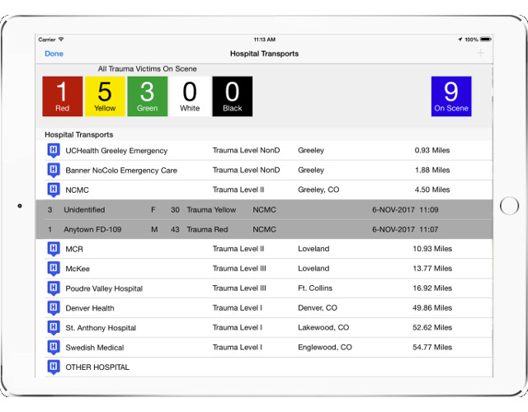Screen dimensions: 528x412
Task: Tap the hospital icon beside Denver Health
Action: pos(54,308)
